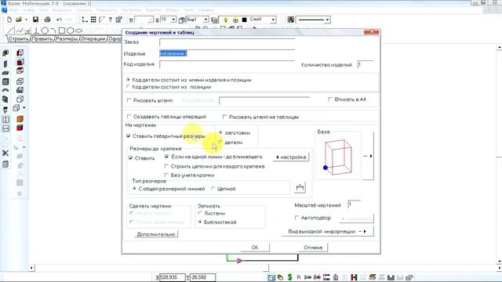Viewport: 502px width, 282px height.
Task: Select the Библиотекой write option
Action: click(x=200, y=222)
